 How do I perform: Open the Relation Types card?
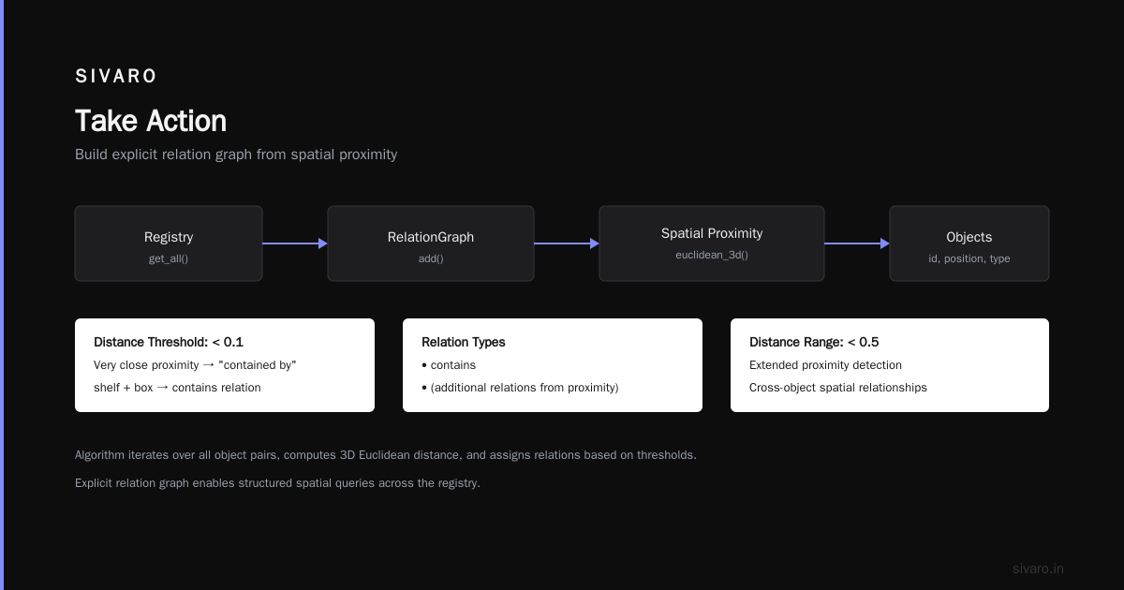coord(553,365)
